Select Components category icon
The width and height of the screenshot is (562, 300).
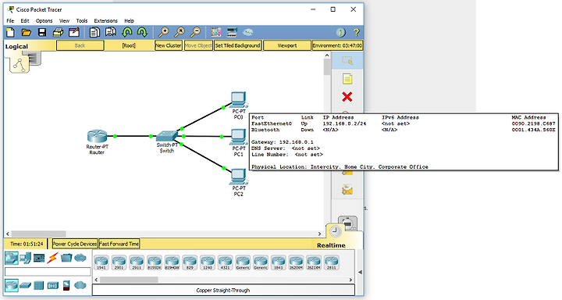click(39, 258)
